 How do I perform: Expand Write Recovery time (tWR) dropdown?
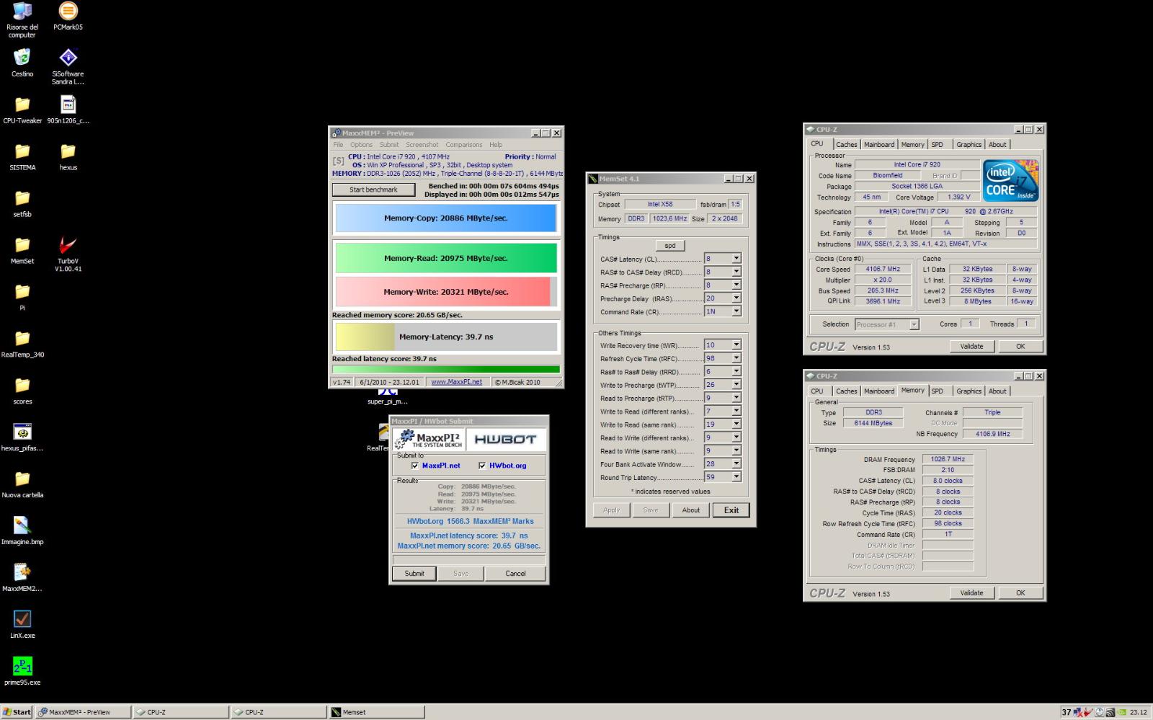(736, 345)
